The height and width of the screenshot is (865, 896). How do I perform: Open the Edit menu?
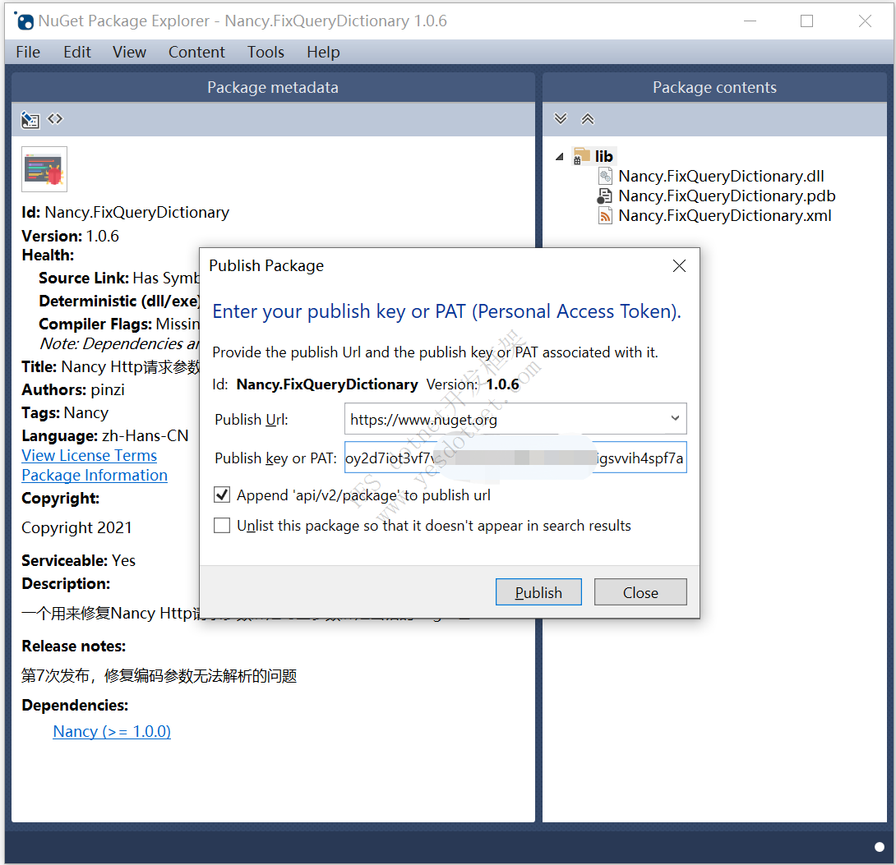click(x=77, y=52)
